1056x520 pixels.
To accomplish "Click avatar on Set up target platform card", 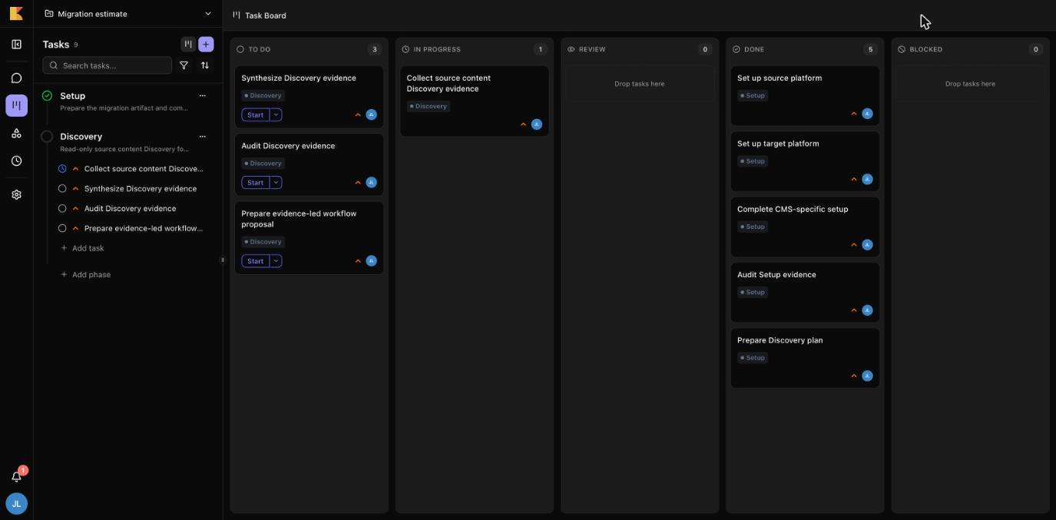I will (867, 179).
